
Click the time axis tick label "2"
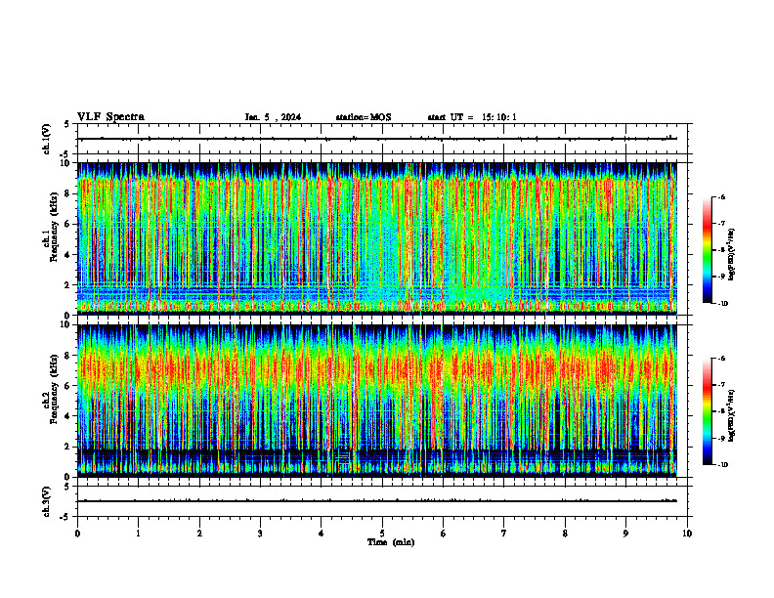[199, 534]
